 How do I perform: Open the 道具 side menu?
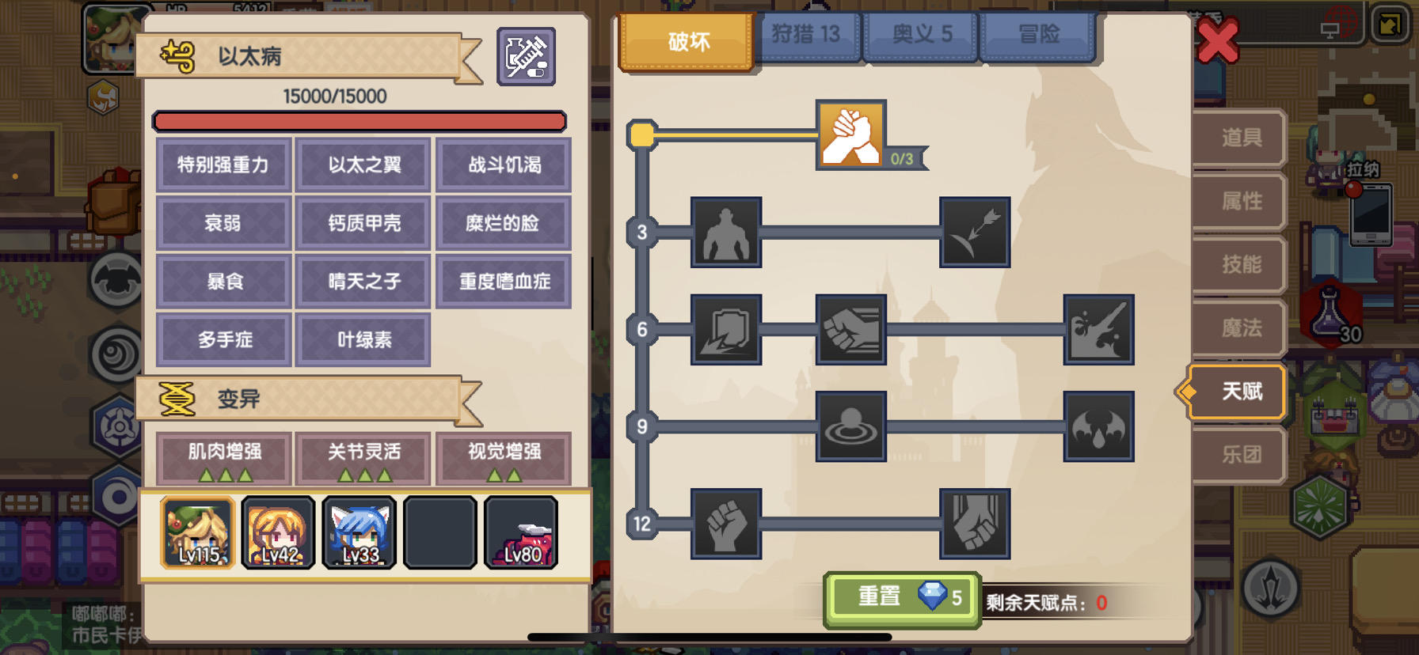click(x=1240, y=138)
